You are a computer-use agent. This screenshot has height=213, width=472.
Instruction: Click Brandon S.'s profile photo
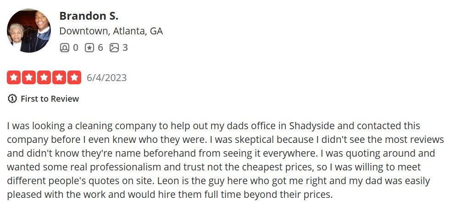[x=28, y=31]
